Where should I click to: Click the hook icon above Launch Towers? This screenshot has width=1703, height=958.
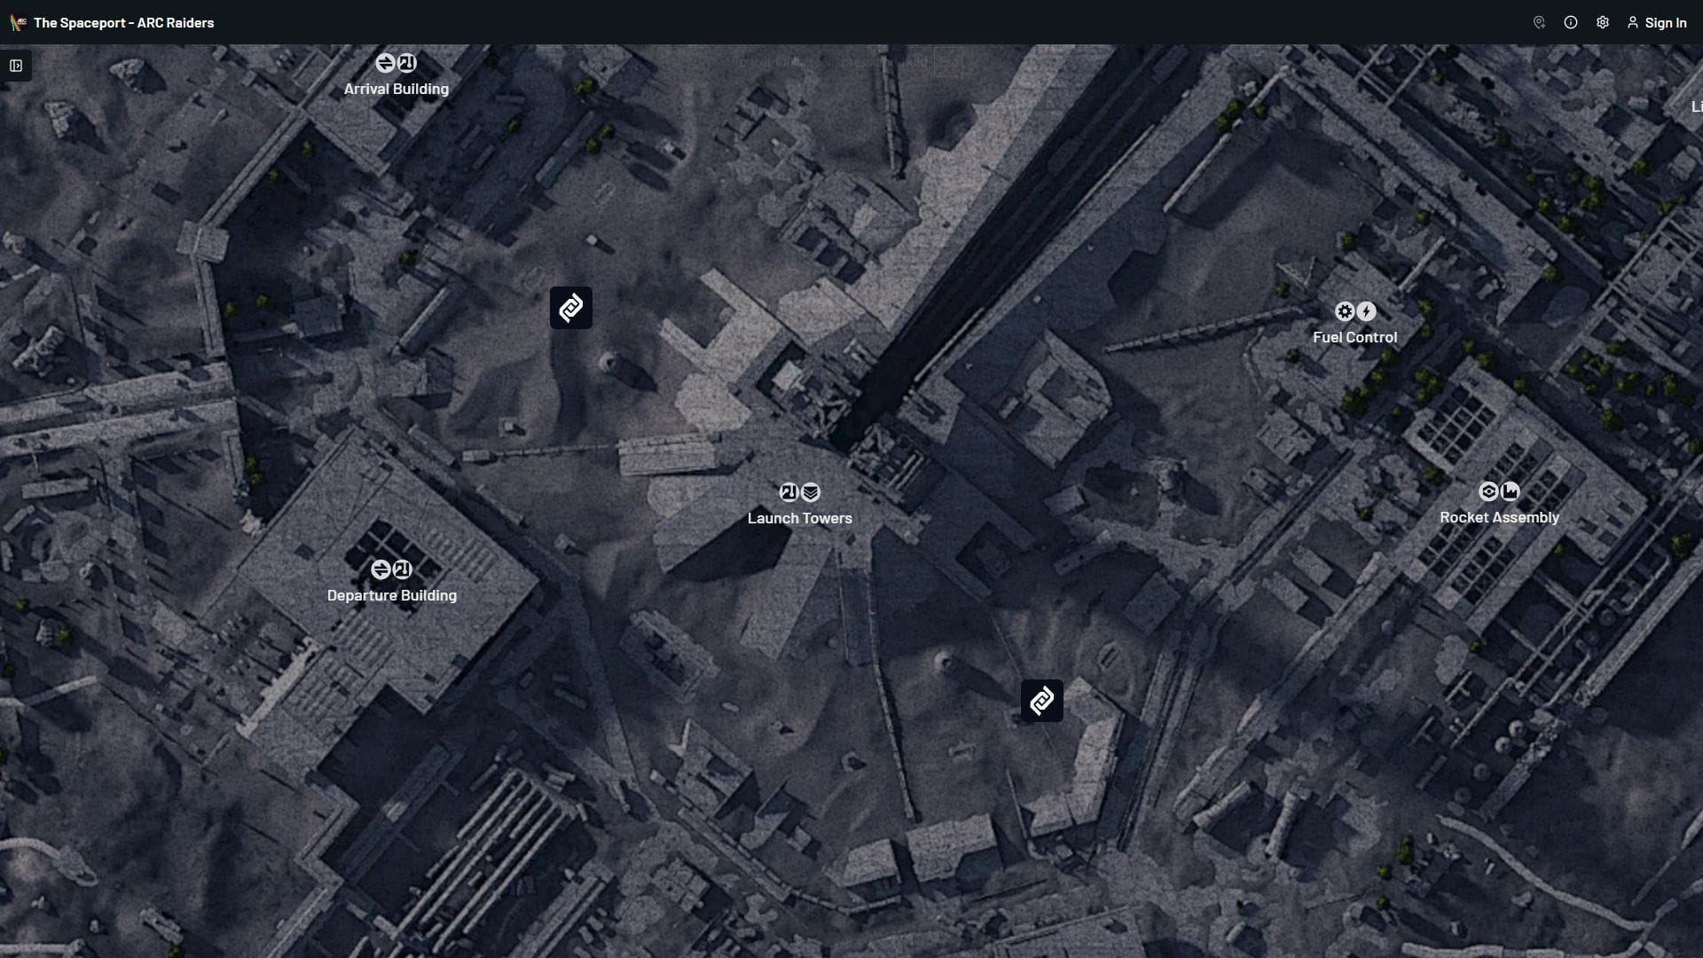pos(789,492)
